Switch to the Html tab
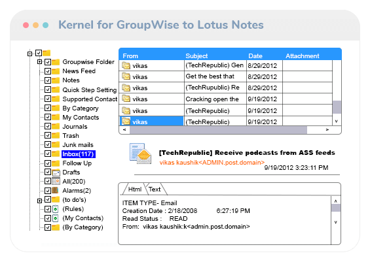 click(135, 189)
